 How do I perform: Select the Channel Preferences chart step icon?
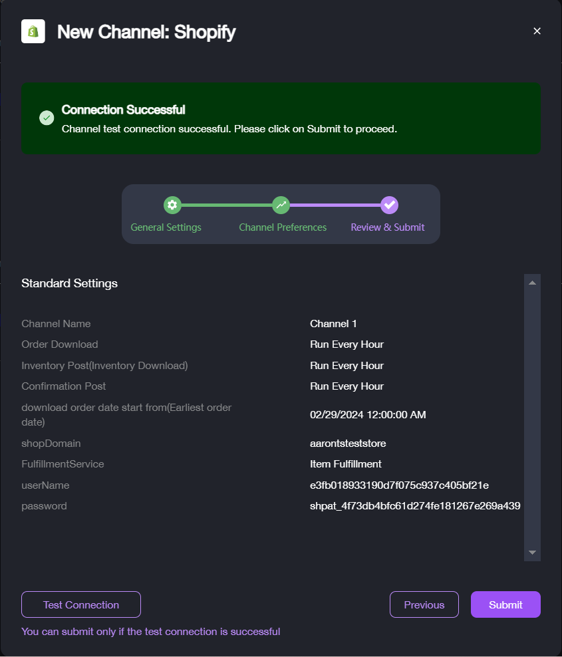(281, 205)
